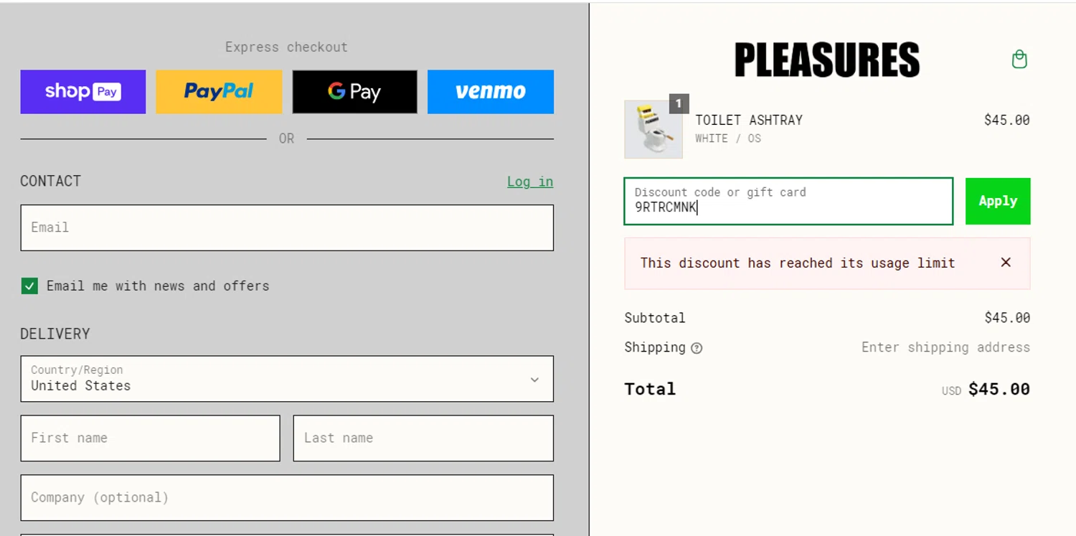The image size is (1076, 536).
Task: Click the error text about usage limit
Action: [x=798, y=263]
